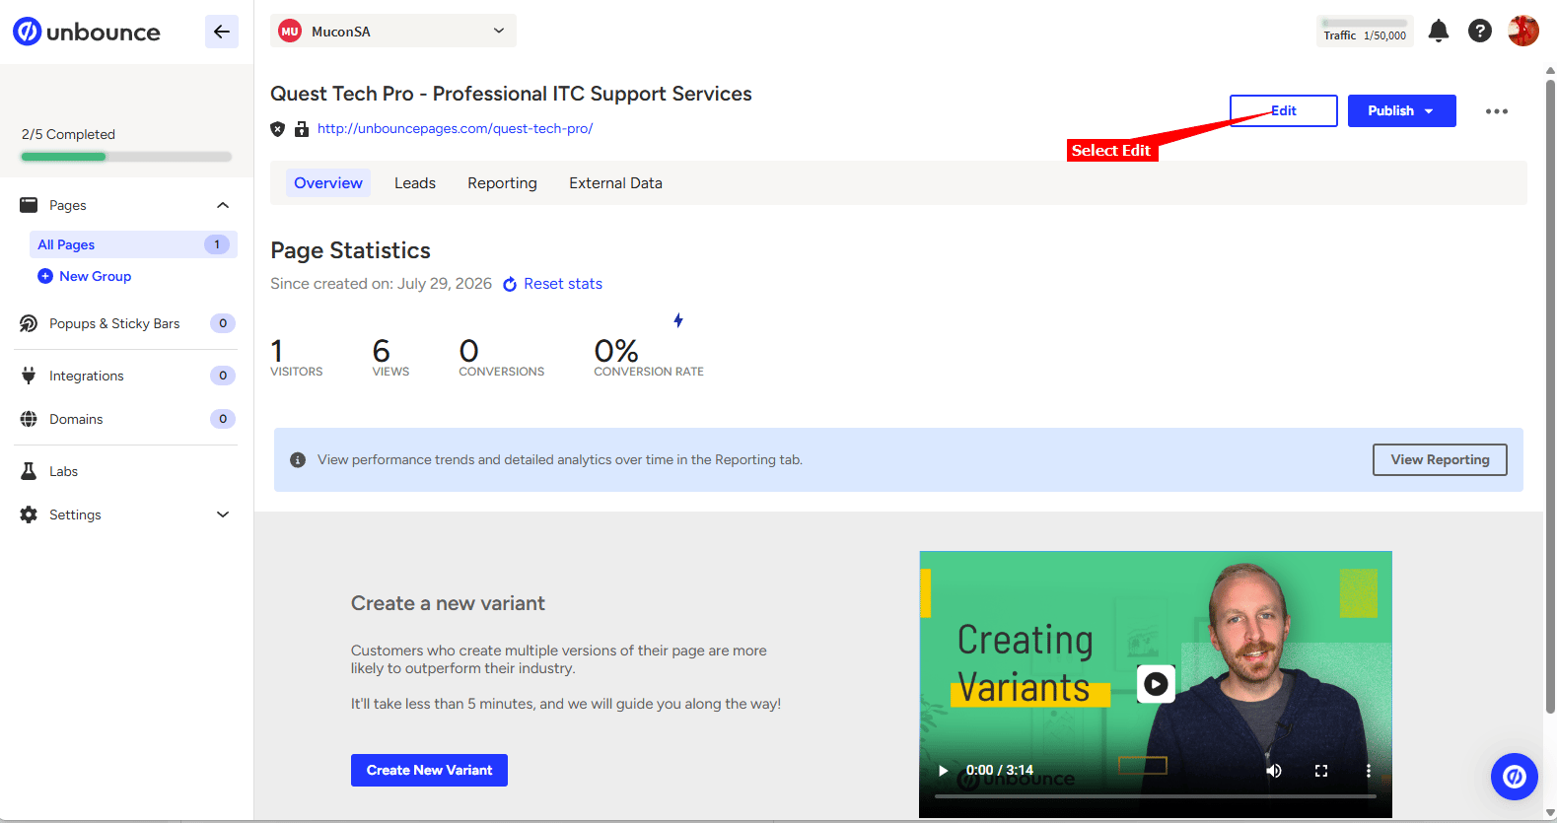1557x823 pixels.
Task: Open the user profile avatar
Action: 1523,31
